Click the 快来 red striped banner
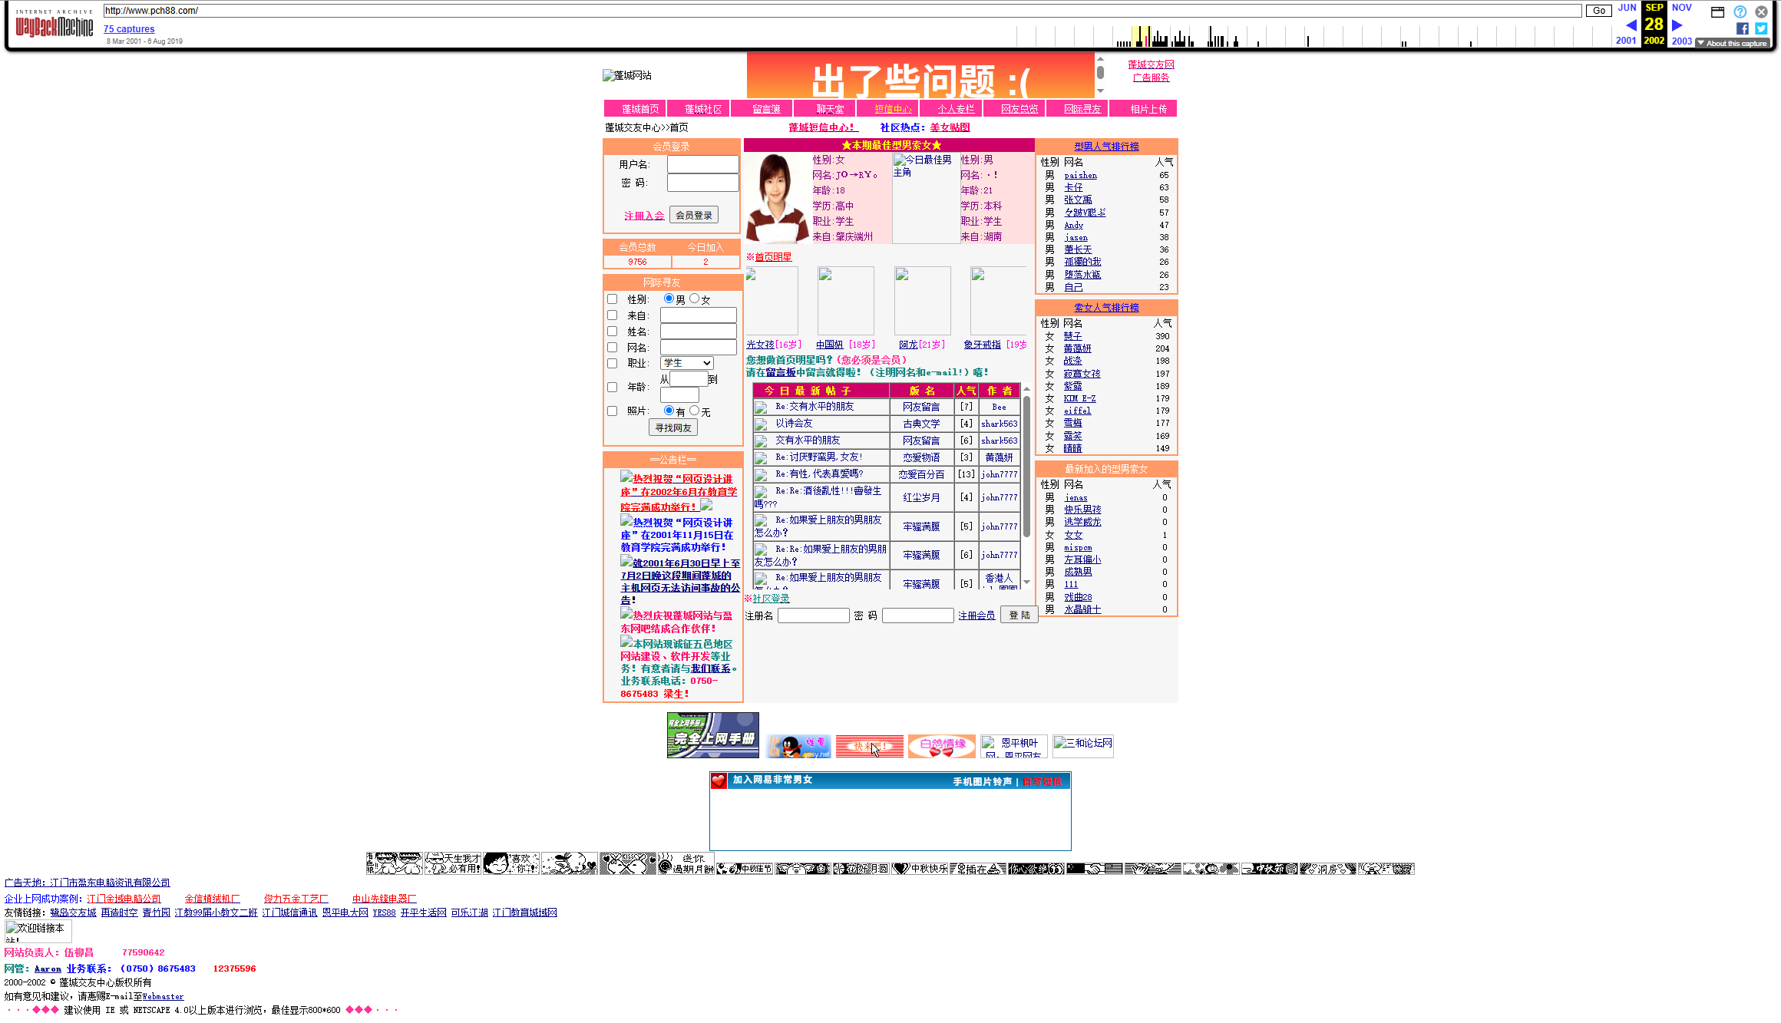This screenshot has height=1023, width=1781. tap(870, 746)
